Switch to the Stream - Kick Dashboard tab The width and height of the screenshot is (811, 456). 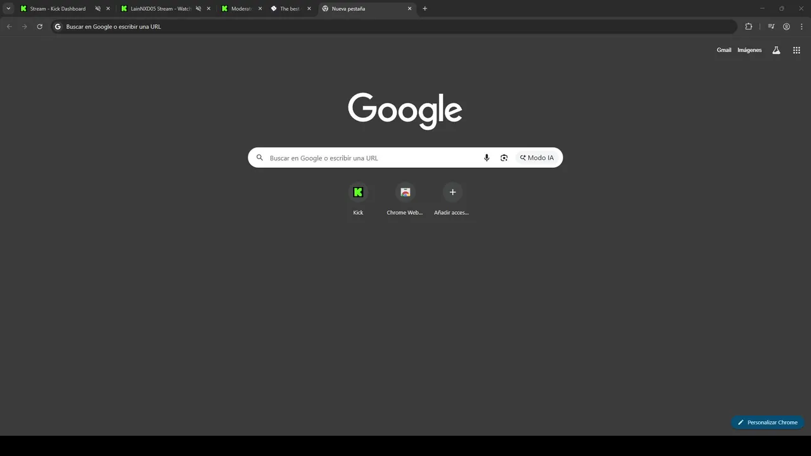point(58,9)
